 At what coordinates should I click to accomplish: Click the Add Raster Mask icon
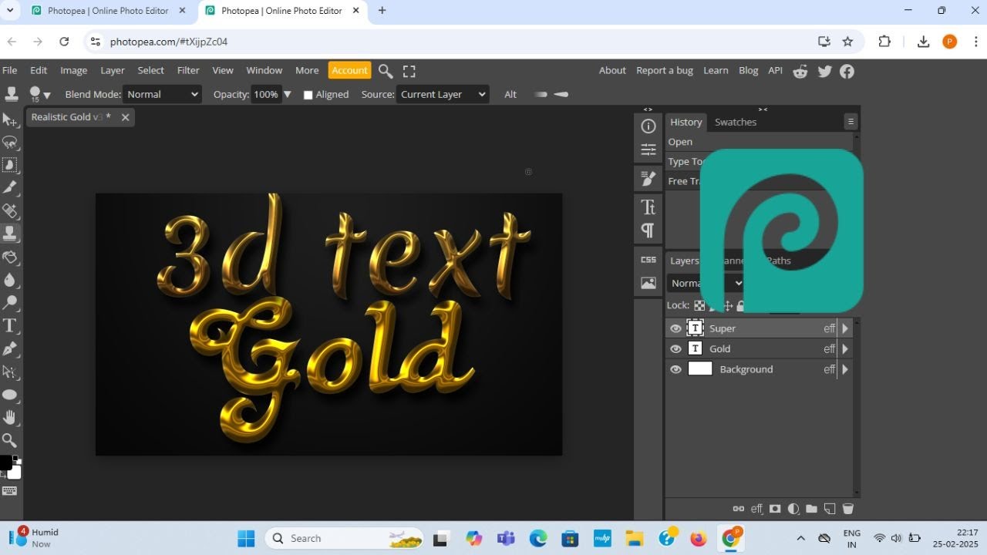point(775,509)
